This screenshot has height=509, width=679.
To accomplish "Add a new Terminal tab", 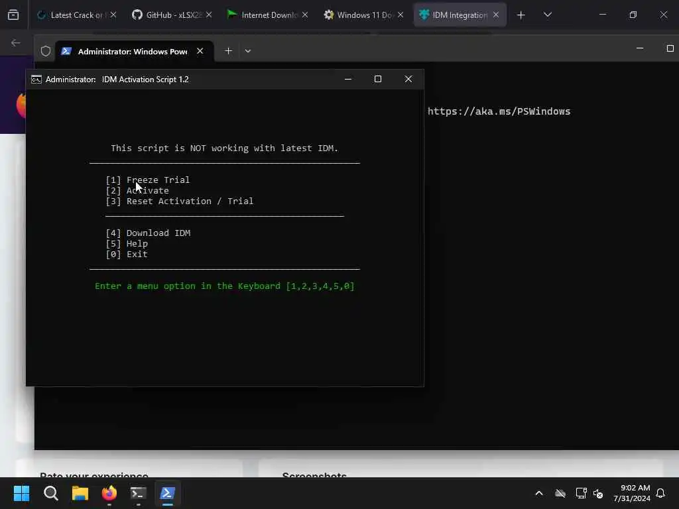I will click(228, 51).
